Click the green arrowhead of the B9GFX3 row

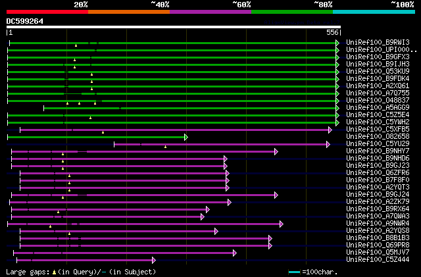tap(337, 57)
